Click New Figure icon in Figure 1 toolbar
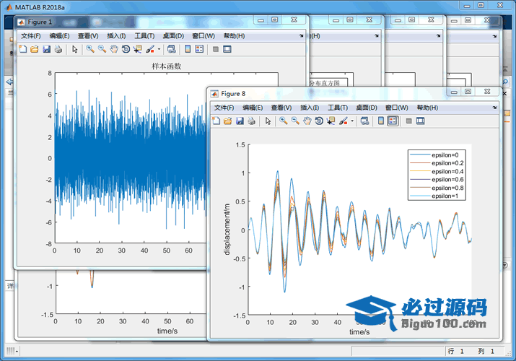This screenshot has width=516, height=361. [22, 49]
